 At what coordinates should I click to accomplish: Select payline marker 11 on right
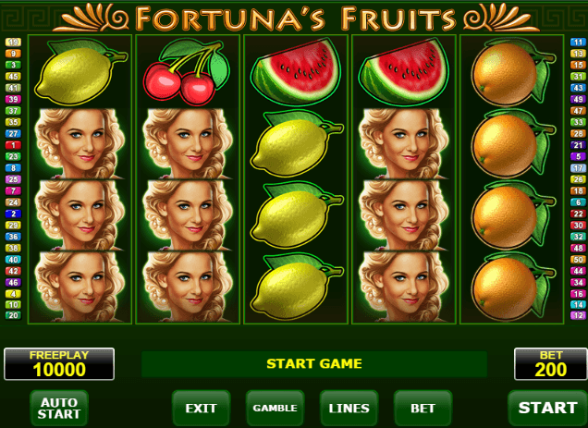[578, 42]
